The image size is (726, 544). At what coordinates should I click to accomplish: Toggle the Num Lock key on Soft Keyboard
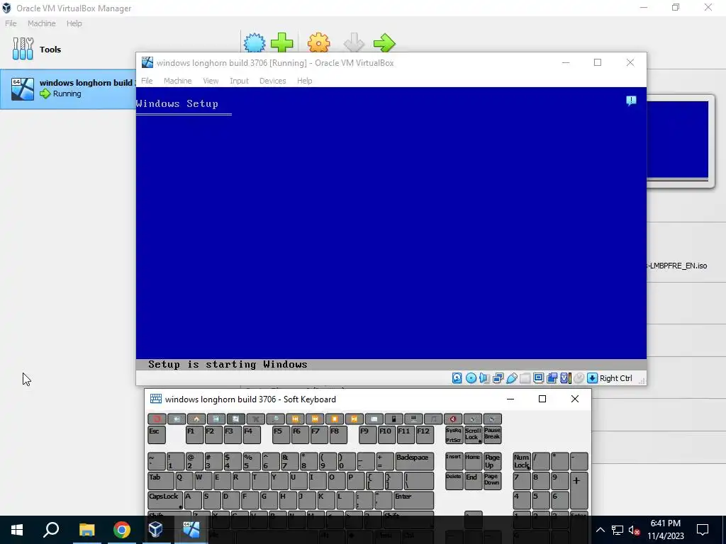pos(522,462)
